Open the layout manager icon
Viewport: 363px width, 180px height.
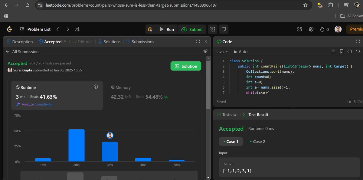299,29
